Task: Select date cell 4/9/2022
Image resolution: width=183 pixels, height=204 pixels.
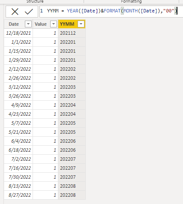Action: tap(18, 105)
